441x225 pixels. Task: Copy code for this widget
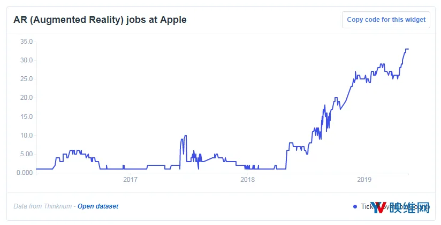[386, 20]
